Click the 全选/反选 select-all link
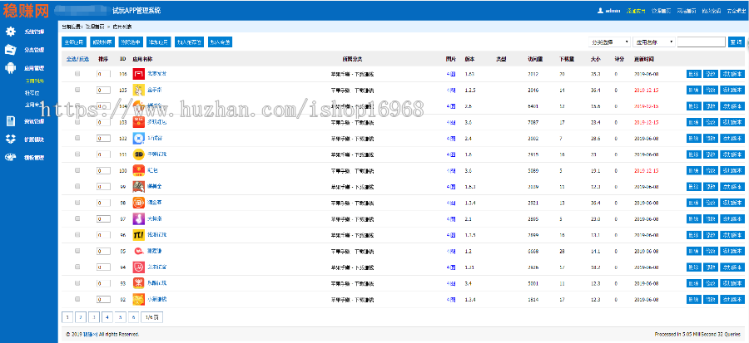The height and width of the screenshot is (343, 749). [77, 59]
